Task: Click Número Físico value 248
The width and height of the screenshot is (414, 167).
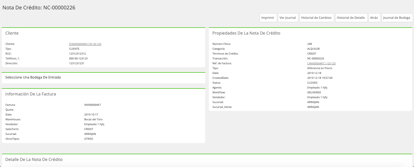Action: 309,44
